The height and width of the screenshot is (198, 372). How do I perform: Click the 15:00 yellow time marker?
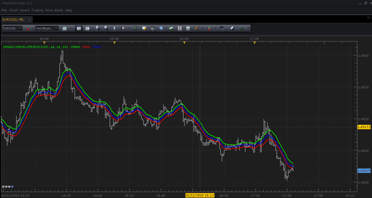[114, 43]
